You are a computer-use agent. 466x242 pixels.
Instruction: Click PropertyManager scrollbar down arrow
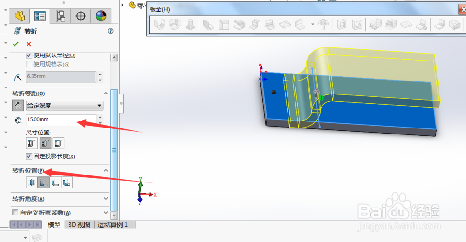[115, 215]
